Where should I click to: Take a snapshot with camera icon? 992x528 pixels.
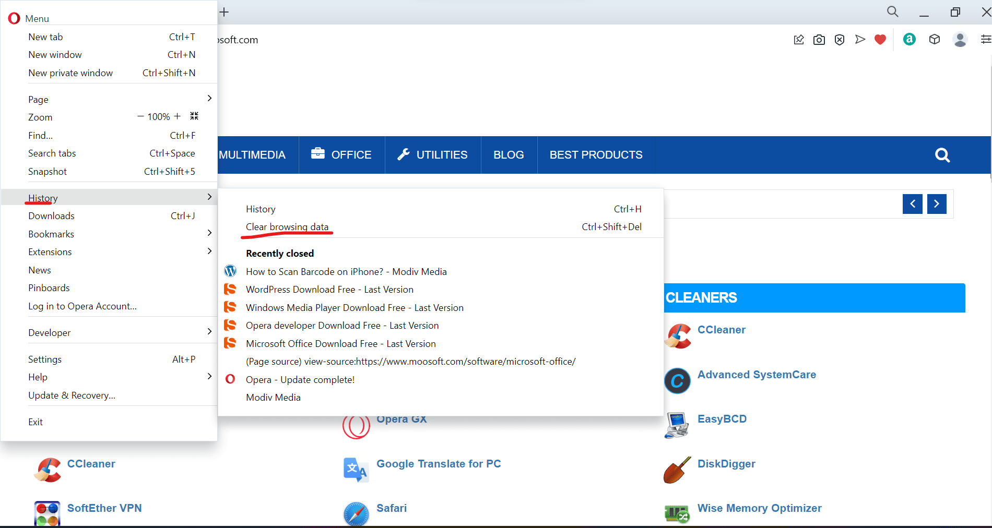point(819,40)
